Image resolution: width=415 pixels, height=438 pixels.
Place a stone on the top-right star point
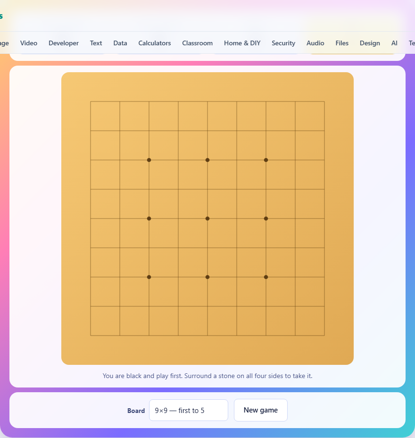[266, 160]
